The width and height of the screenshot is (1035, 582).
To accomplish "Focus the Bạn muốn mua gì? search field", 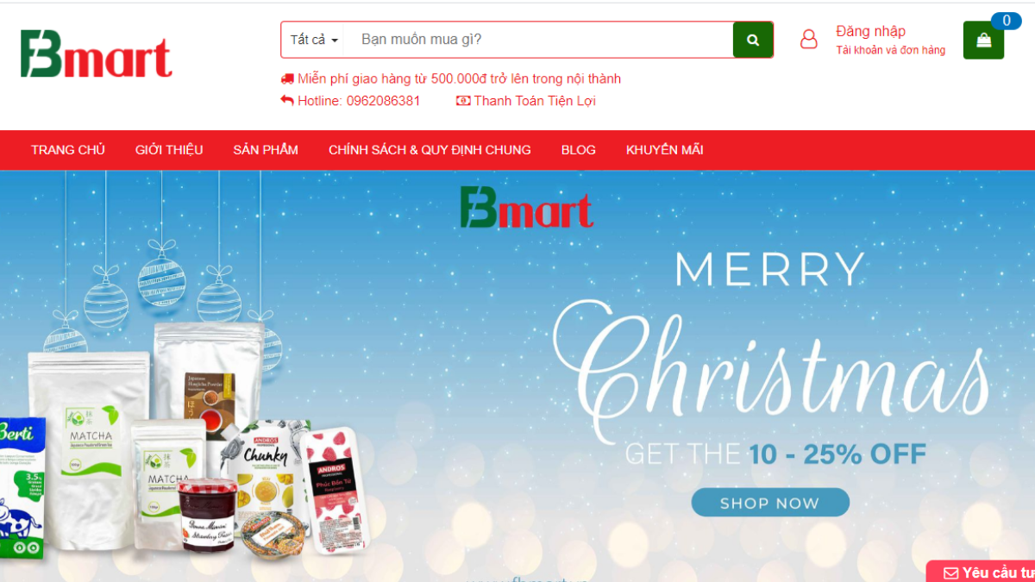I will click(539, 40).
